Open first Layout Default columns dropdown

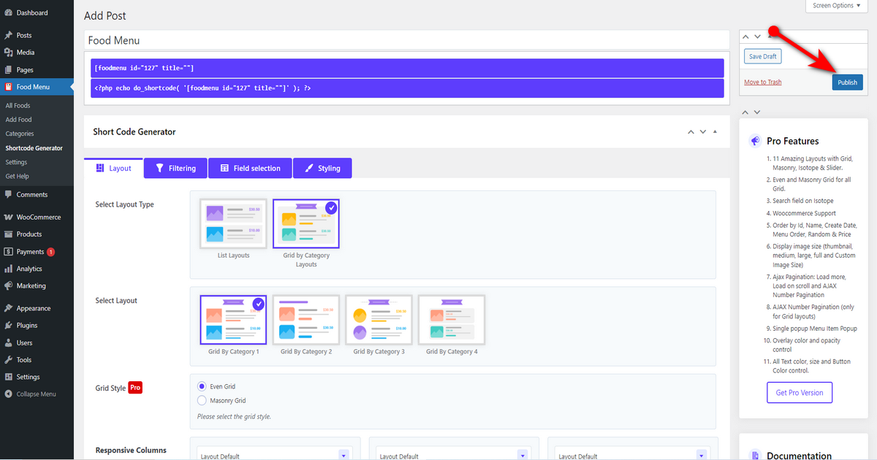[x=273, y=454]
